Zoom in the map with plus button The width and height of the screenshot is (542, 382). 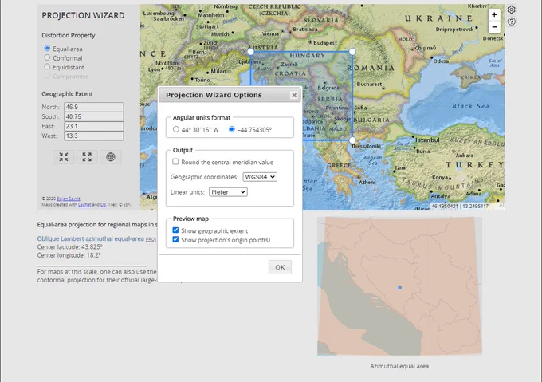pos(494,14)
